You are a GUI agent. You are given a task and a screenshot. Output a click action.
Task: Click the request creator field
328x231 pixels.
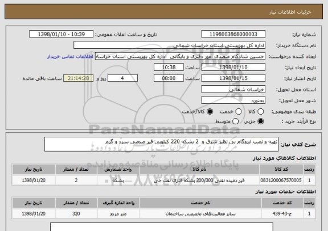click(x=180, y=57)
